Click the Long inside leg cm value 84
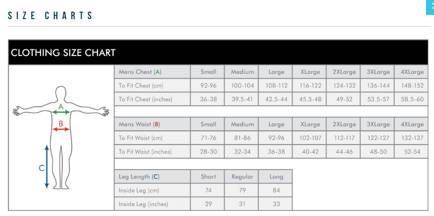The height and width of the screenshot is (216, 434). (x=276, y=190)
